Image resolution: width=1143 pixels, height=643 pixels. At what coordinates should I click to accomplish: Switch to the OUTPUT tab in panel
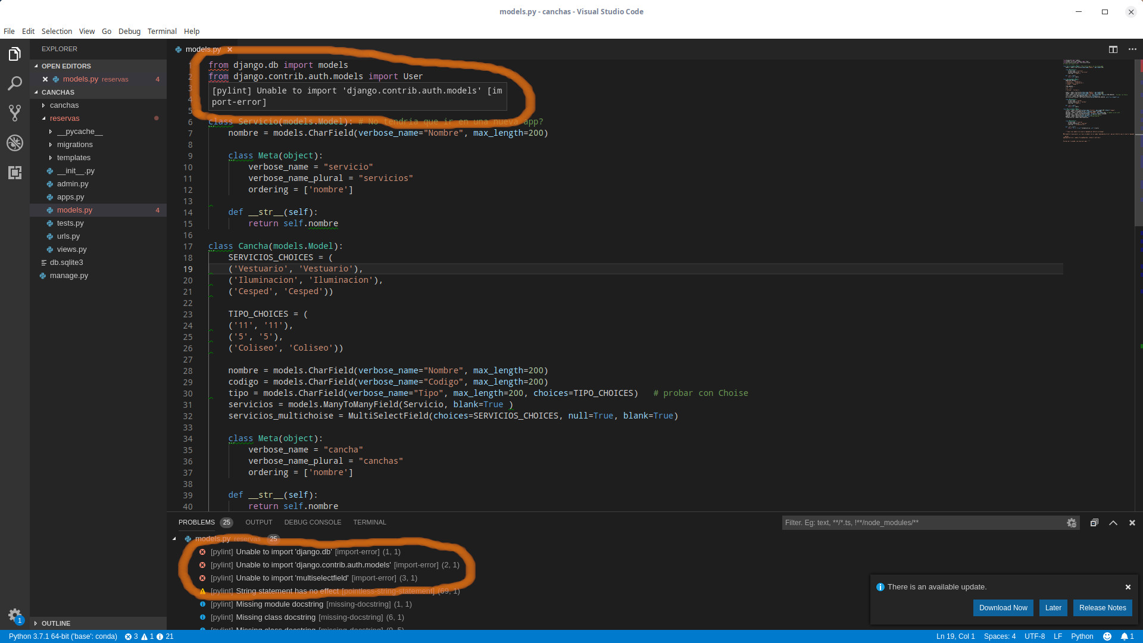259,522
